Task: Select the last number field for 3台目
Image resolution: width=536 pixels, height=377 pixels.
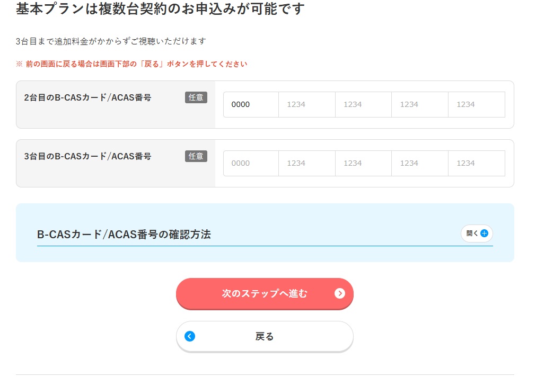Action: (477, 164)
